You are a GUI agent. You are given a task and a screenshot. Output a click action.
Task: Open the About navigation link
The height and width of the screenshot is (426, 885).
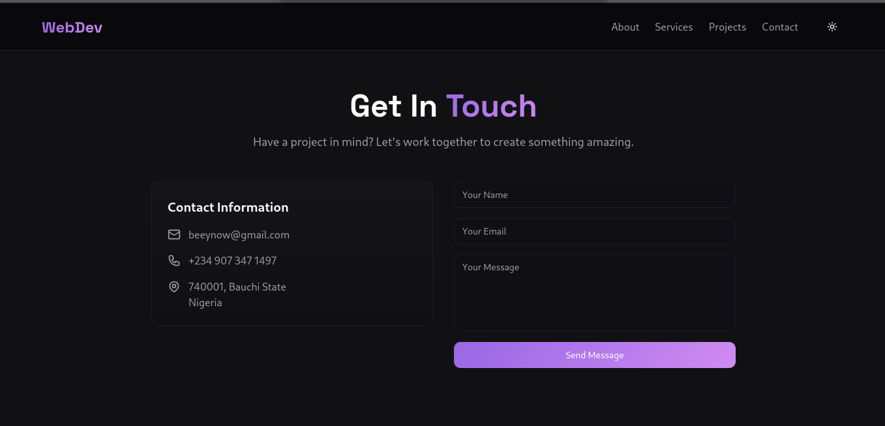[x=625, y=27]
